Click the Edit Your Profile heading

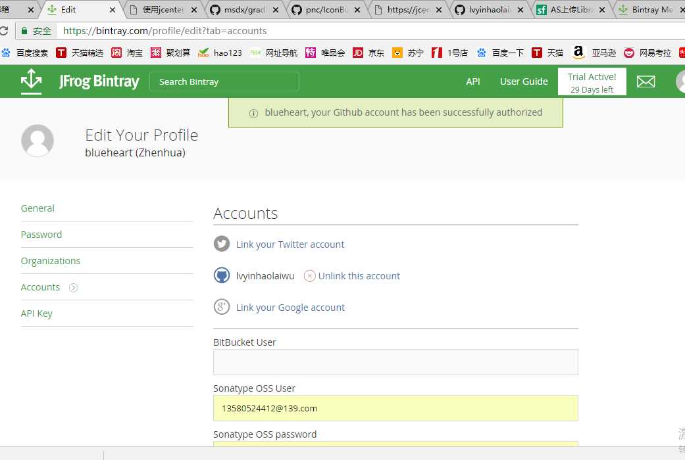click(x=141, y=135)
